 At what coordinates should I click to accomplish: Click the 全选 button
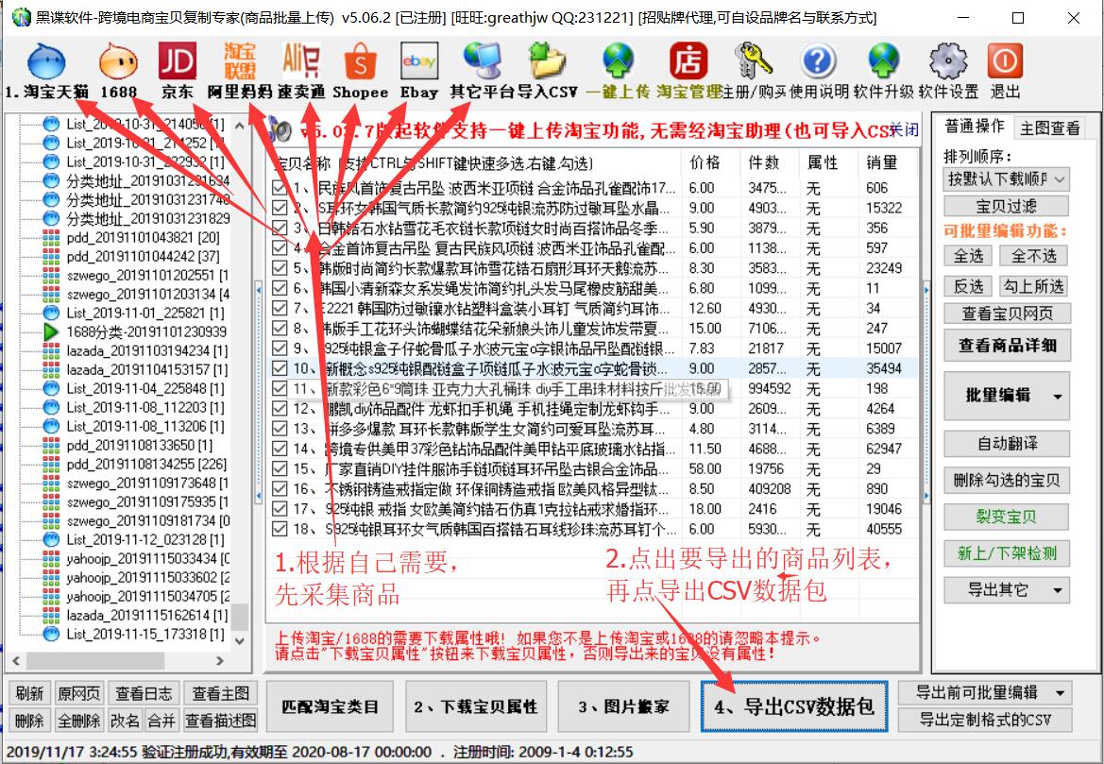[x=969, y=255]
